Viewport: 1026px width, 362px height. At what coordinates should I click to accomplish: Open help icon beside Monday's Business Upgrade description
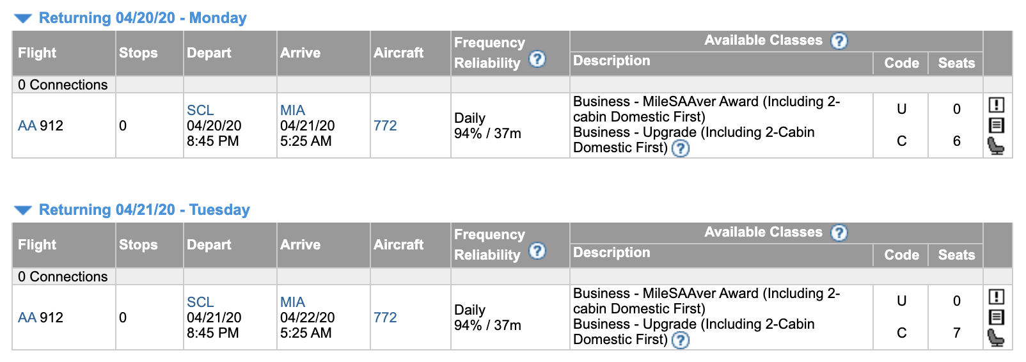click(x=681, y=148)
